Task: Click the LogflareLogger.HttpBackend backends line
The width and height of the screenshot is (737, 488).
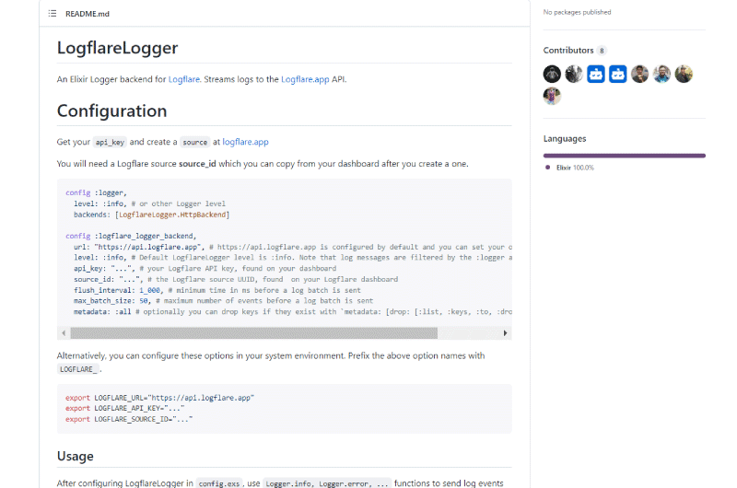Action: click(x=151, y=215)
